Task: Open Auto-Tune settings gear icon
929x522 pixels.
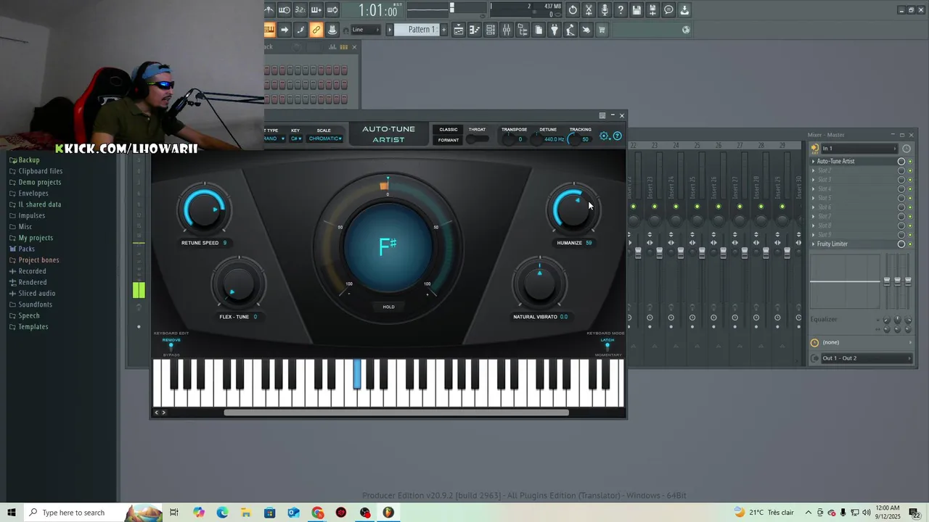Action: pos(604,136)
